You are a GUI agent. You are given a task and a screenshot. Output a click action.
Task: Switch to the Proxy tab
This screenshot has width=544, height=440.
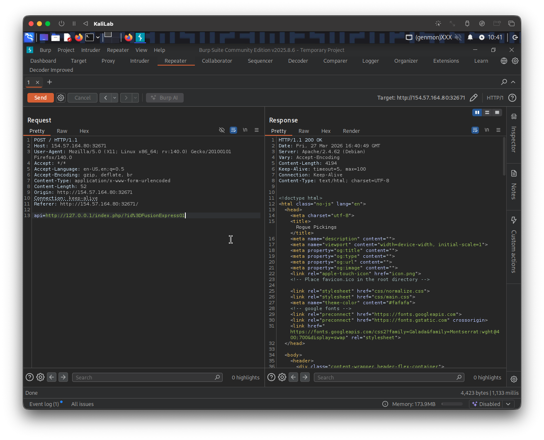[108, 61]
